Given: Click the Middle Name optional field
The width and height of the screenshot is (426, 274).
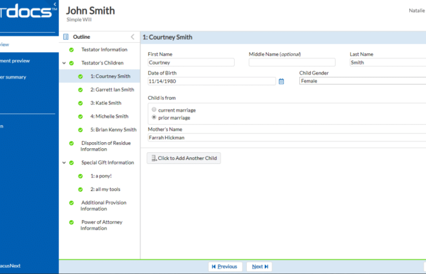Looking at the screenshot, I should 292,62.
